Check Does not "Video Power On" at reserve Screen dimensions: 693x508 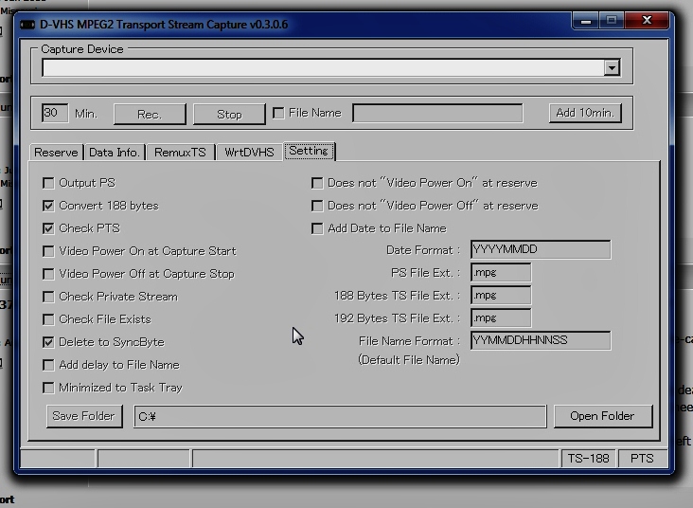[x=317, y=183]
